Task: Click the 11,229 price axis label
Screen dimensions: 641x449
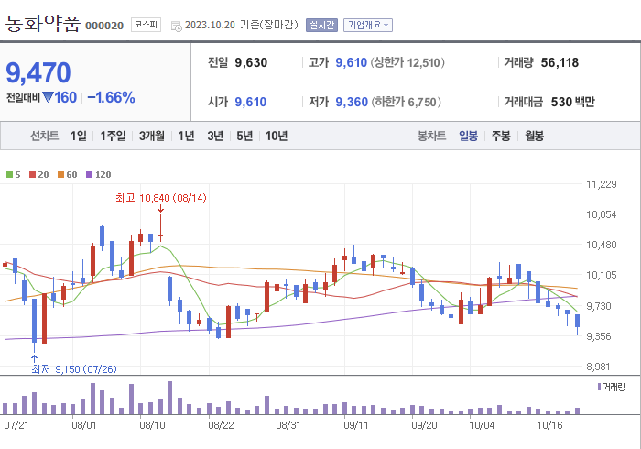Action: 602,184
